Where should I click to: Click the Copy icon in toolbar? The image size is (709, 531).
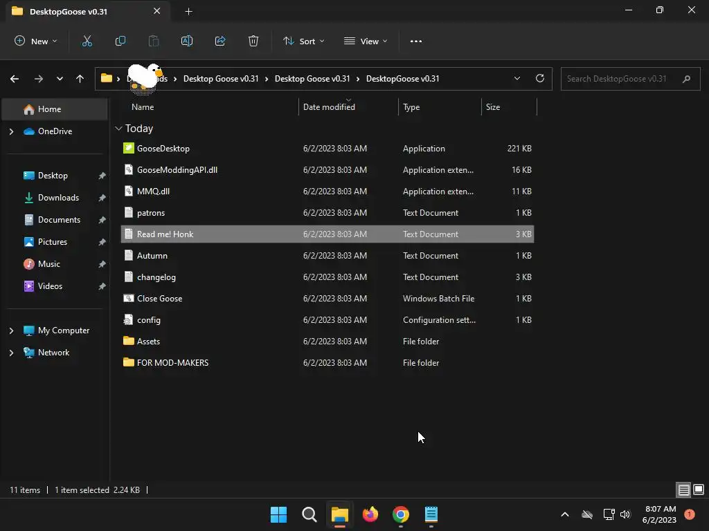click(x=120, y=41)
